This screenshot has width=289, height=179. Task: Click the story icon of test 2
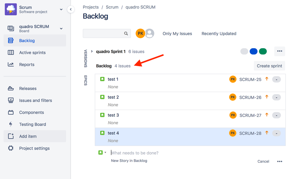coord(102,97)
